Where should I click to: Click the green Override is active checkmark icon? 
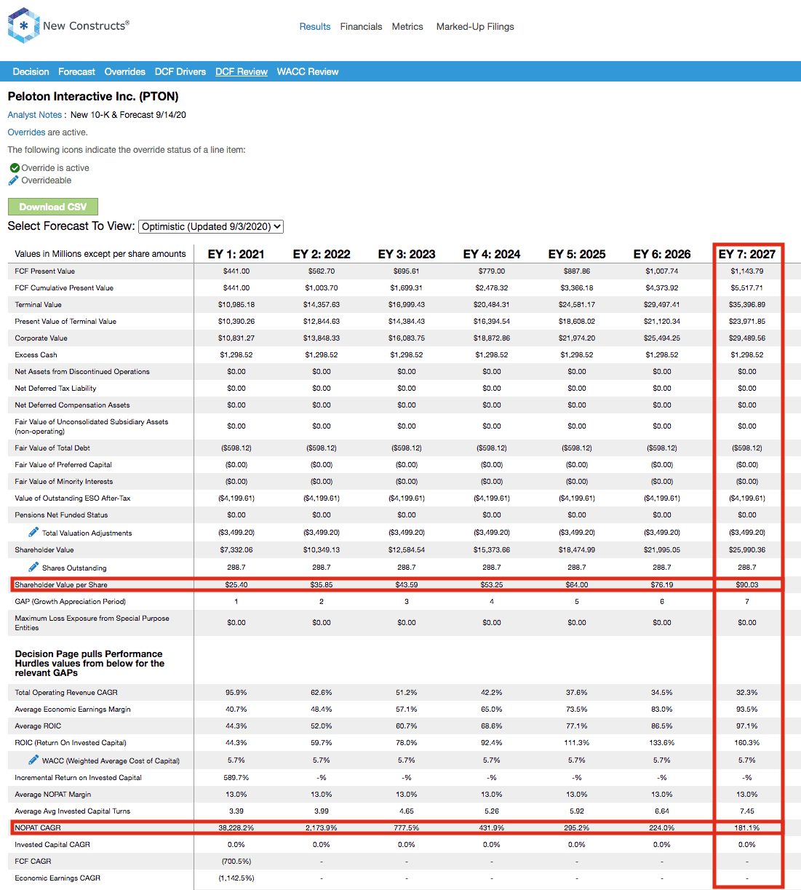coord(14,168)
